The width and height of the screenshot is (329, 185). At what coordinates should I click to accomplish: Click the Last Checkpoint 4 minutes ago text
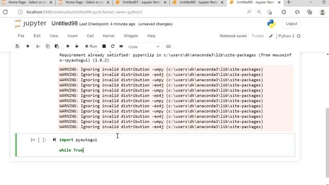point(107,24)
